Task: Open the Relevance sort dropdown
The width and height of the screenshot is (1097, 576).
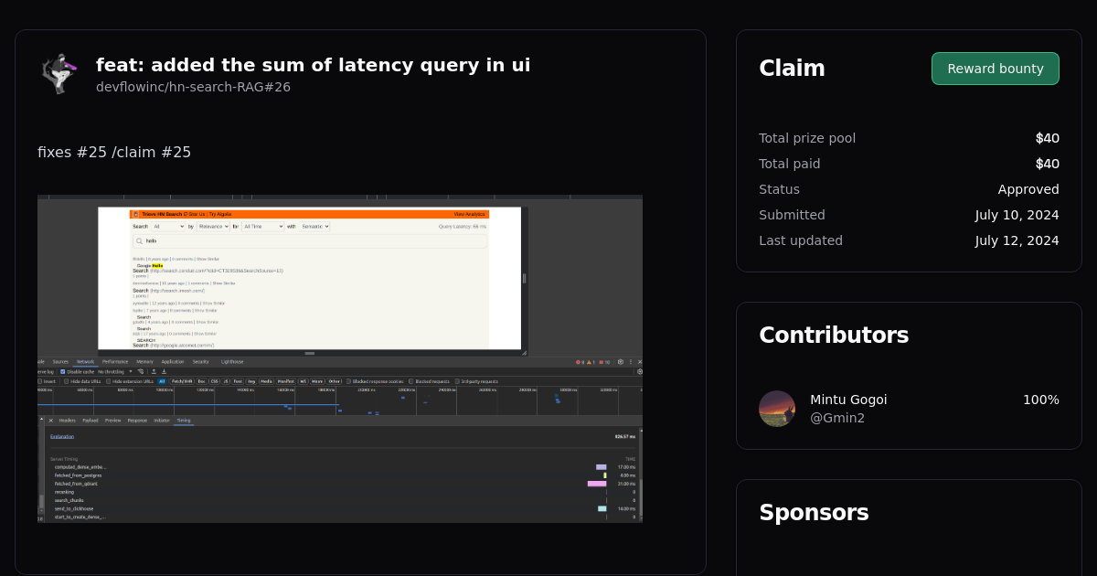Action: click(x=212, y=225)
